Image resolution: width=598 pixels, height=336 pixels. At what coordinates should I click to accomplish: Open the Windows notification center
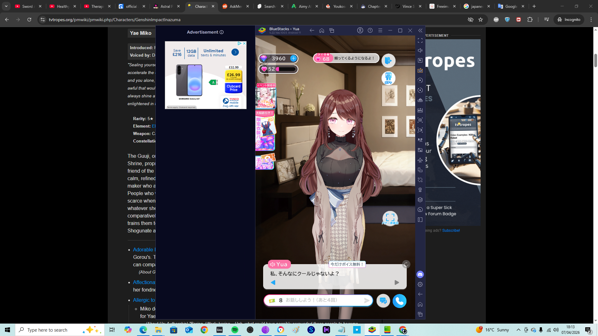[588, 330]
